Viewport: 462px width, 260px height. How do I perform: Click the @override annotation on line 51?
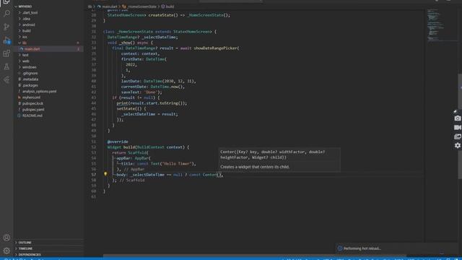point(118,142)
